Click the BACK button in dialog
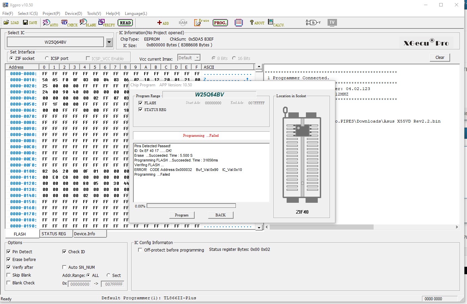 coord(221,215)
